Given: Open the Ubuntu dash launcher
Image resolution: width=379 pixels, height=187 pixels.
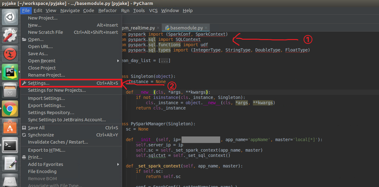Looking at the screenshot, I should [10, 17].
